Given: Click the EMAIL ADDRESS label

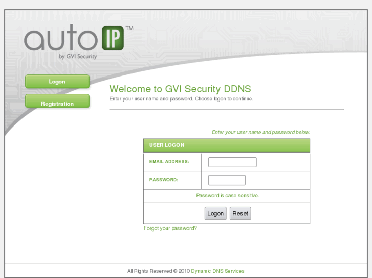Looking at the screenshot, I should tap(169, 162).
